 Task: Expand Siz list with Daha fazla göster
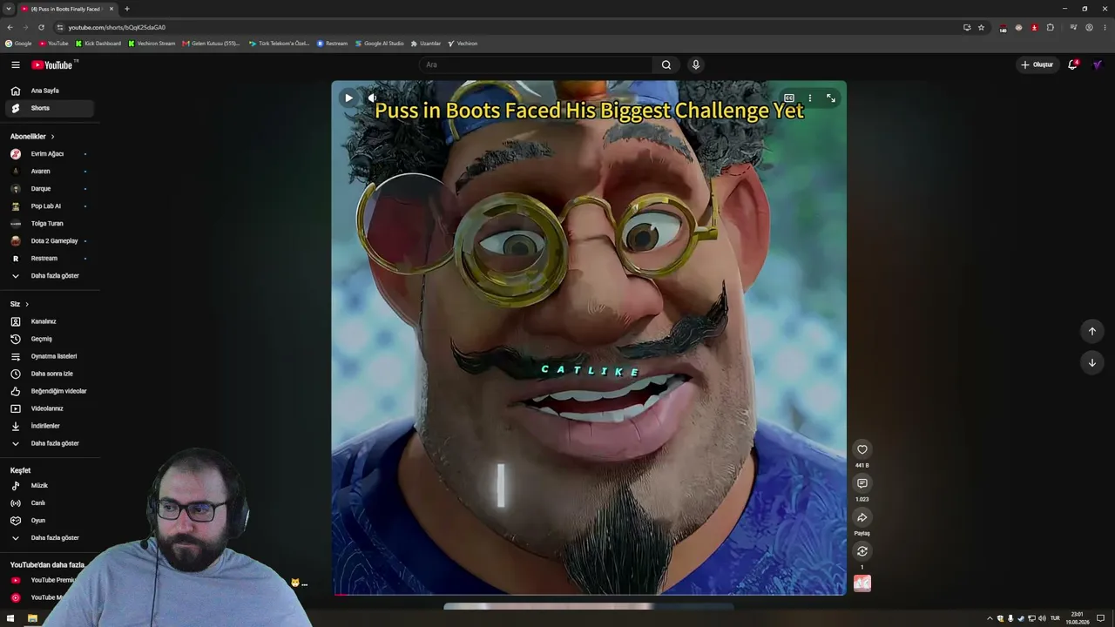click(50, 443)
